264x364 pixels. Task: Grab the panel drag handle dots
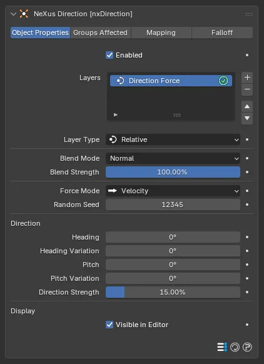pyautogui.click(x=249, y=14)
